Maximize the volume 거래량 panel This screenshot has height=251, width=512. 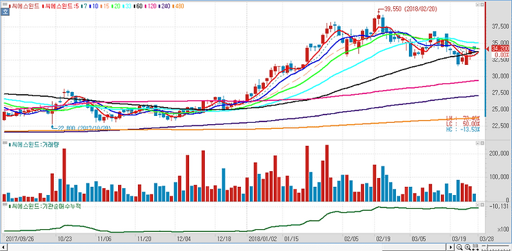click(477, 143)
